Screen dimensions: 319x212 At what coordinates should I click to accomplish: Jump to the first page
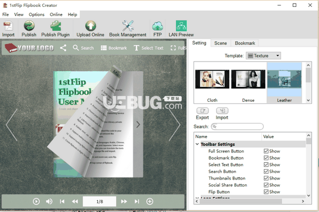(62, 201)
